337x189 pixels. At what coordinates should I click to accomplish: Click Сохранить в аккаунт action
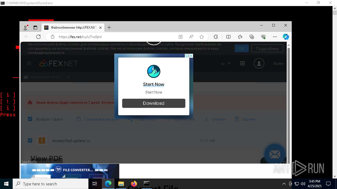[x=98, y=119]
